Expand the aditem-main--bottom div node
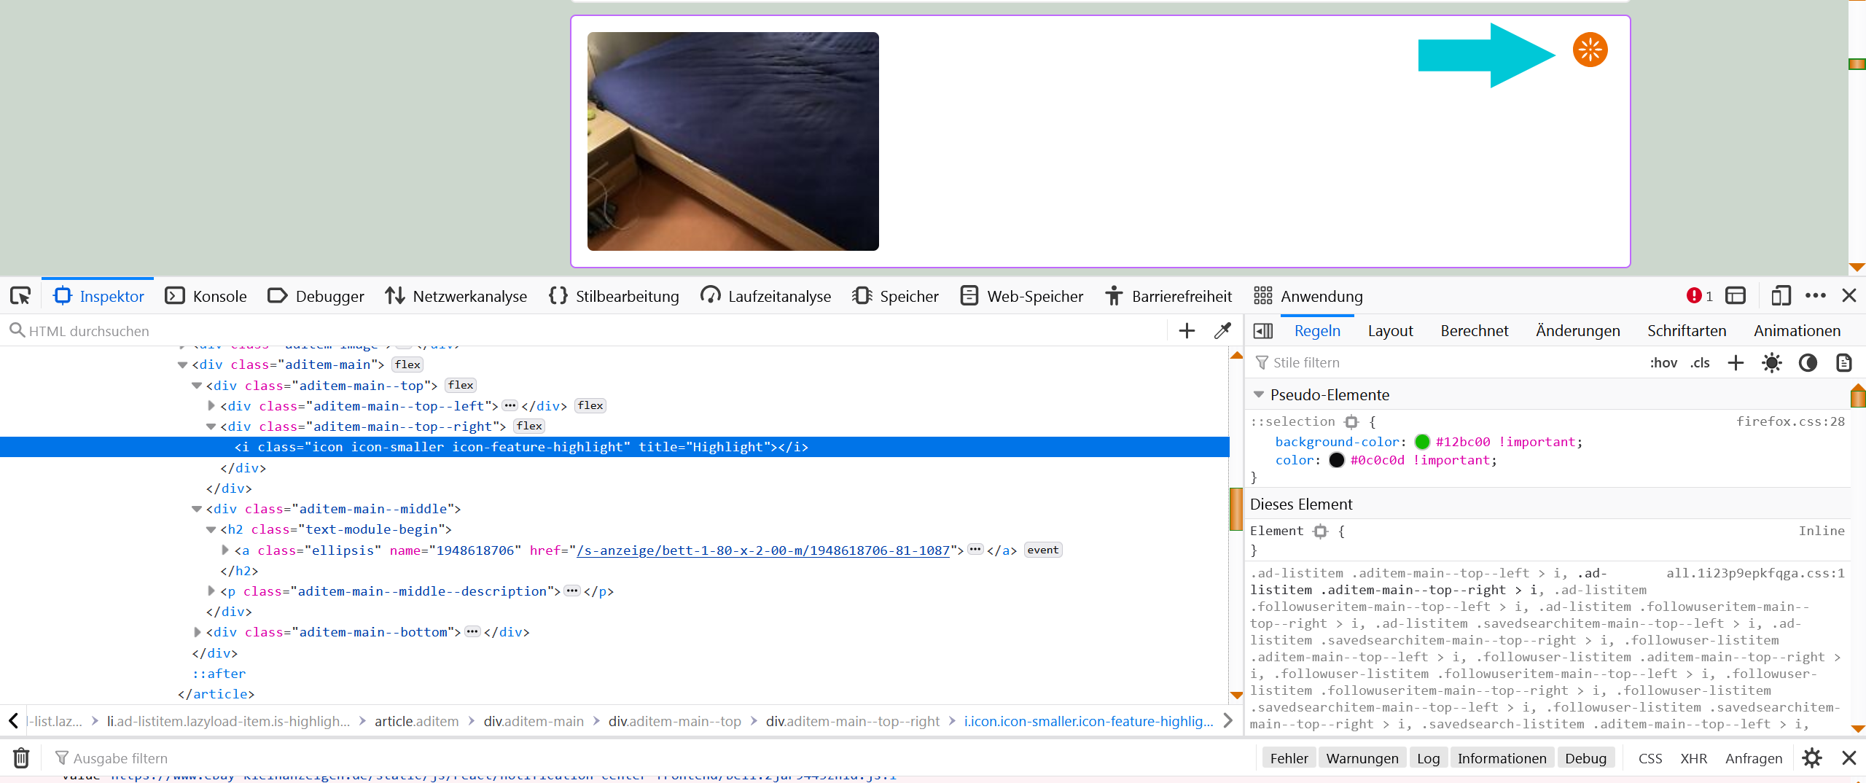Viewport: 1866px width, 783px height. pyautogui.click(x=198, y=632)
